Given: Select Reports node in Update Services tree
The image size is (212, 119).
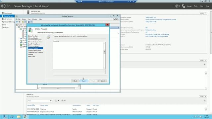Looking at the screenshot, I should 24,45.
